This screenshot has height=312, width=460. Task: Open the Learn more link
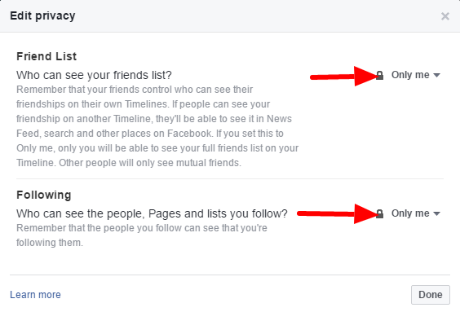pos(36,294)
